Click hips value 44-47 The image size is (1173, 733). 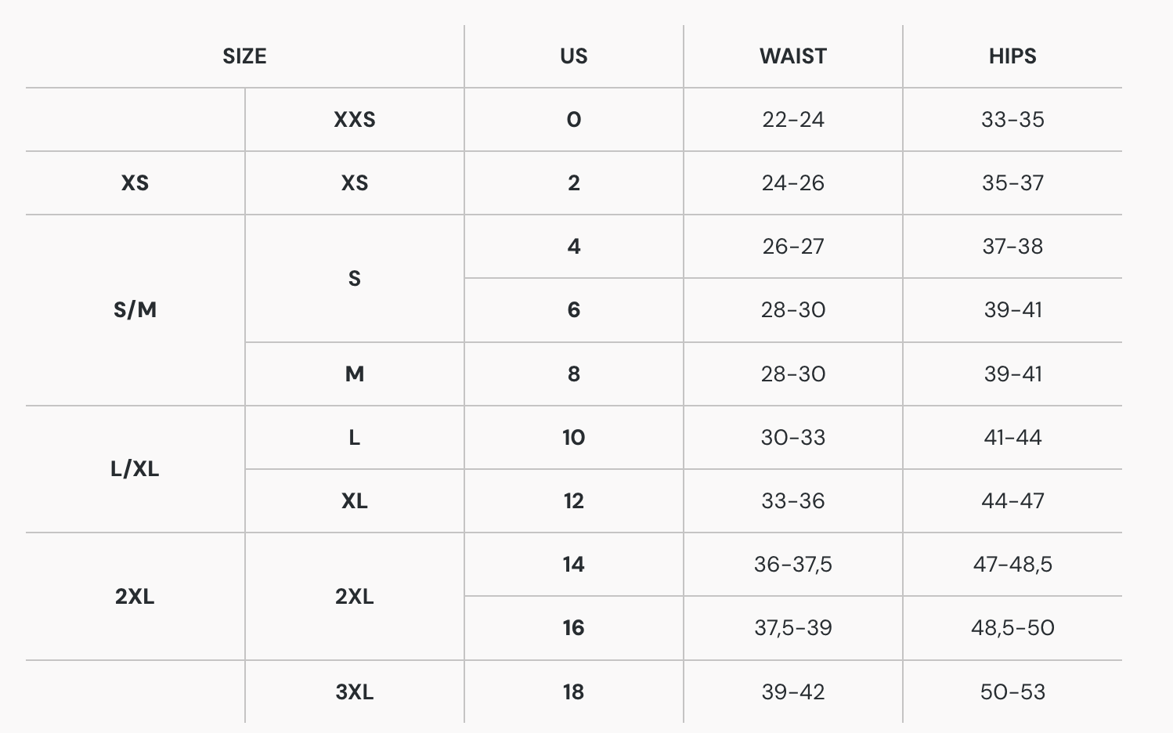click(x=1012, y=501)
